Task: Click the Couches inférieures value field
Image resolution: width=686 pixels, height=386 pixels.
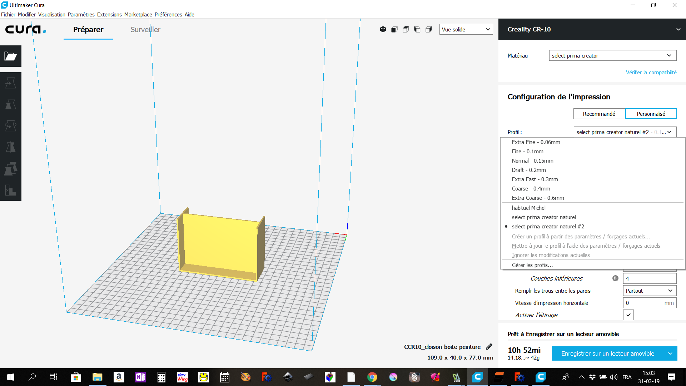Action: pos(650,278)
